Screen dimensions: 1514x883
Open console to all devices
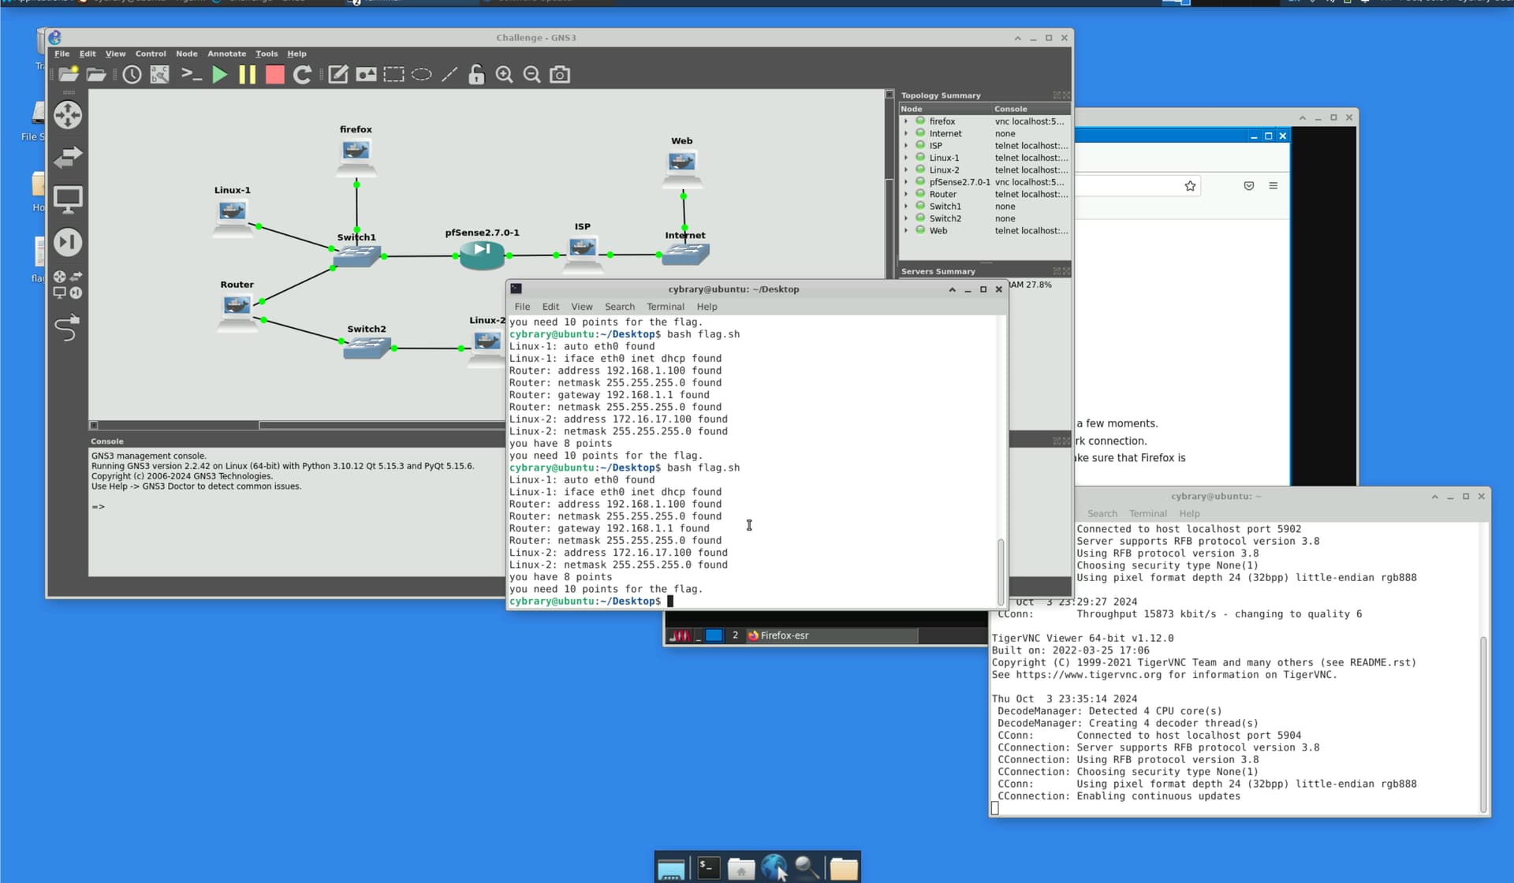click(192, 75)
